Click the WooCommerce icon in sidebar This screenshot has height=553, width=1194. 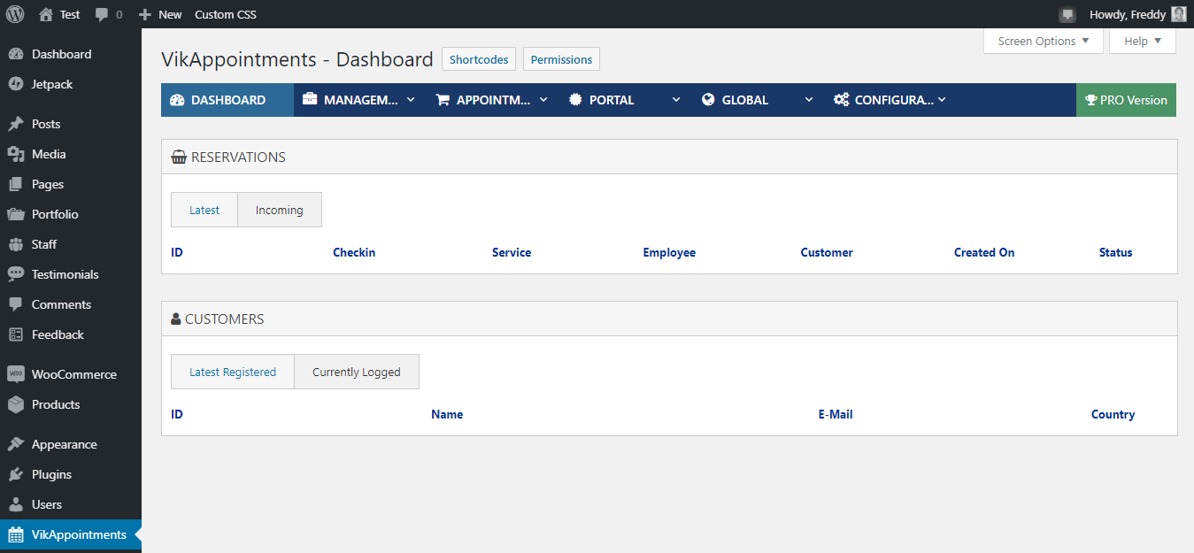15,374
